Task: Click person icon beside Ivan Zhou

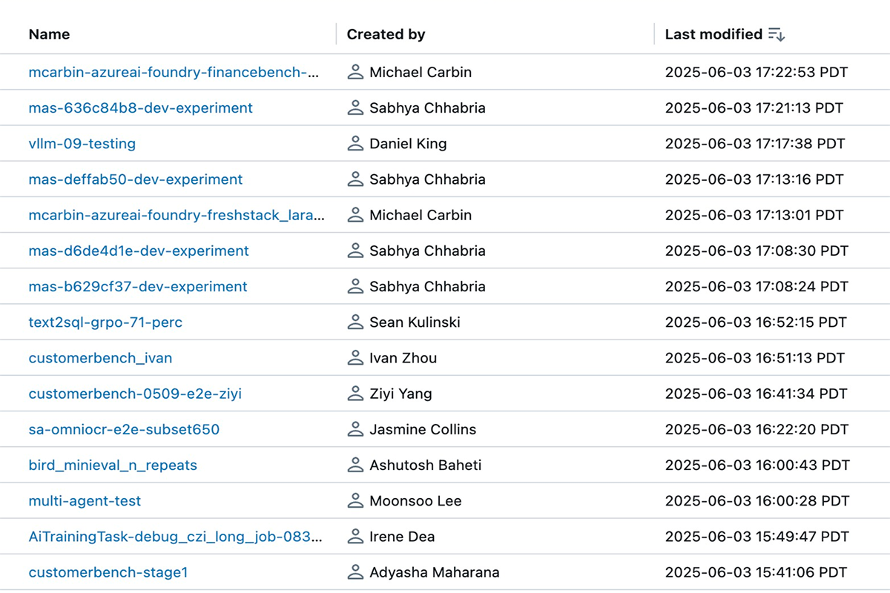Action: [x=355, y=358]
